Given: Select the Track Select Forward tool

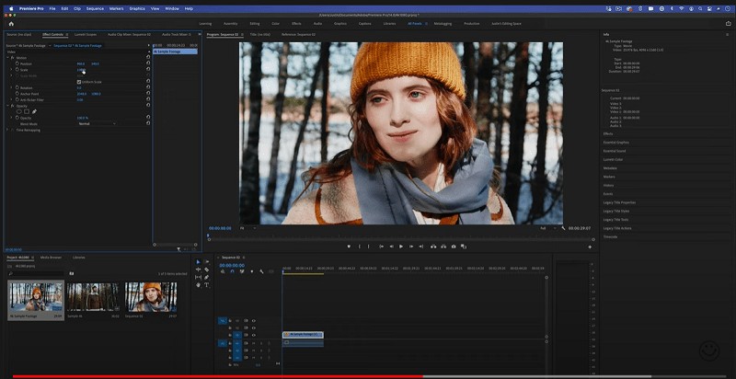Looking at the screenshot, I should (x=206, y=262).
